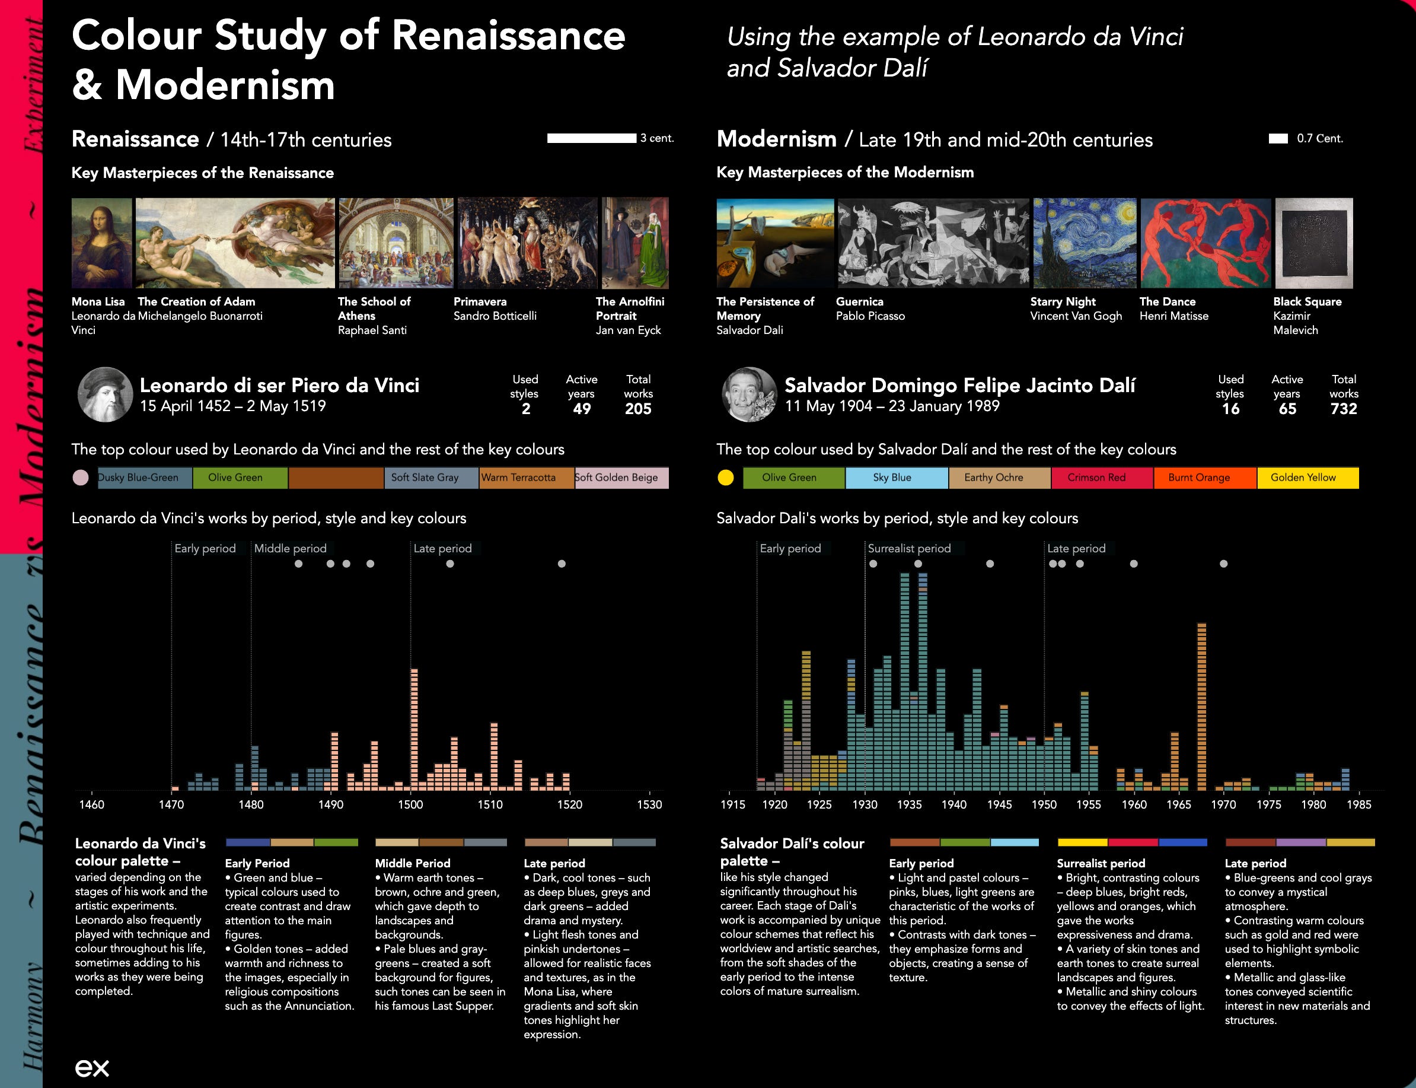Viewport: 1416px width, 1088px height.
Task: Open the Mona Lisa thumbnail
Action: pos(101,243)
